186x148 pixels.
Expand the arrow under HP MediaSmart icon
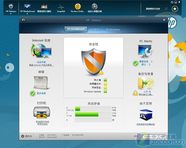pos(27,14)
